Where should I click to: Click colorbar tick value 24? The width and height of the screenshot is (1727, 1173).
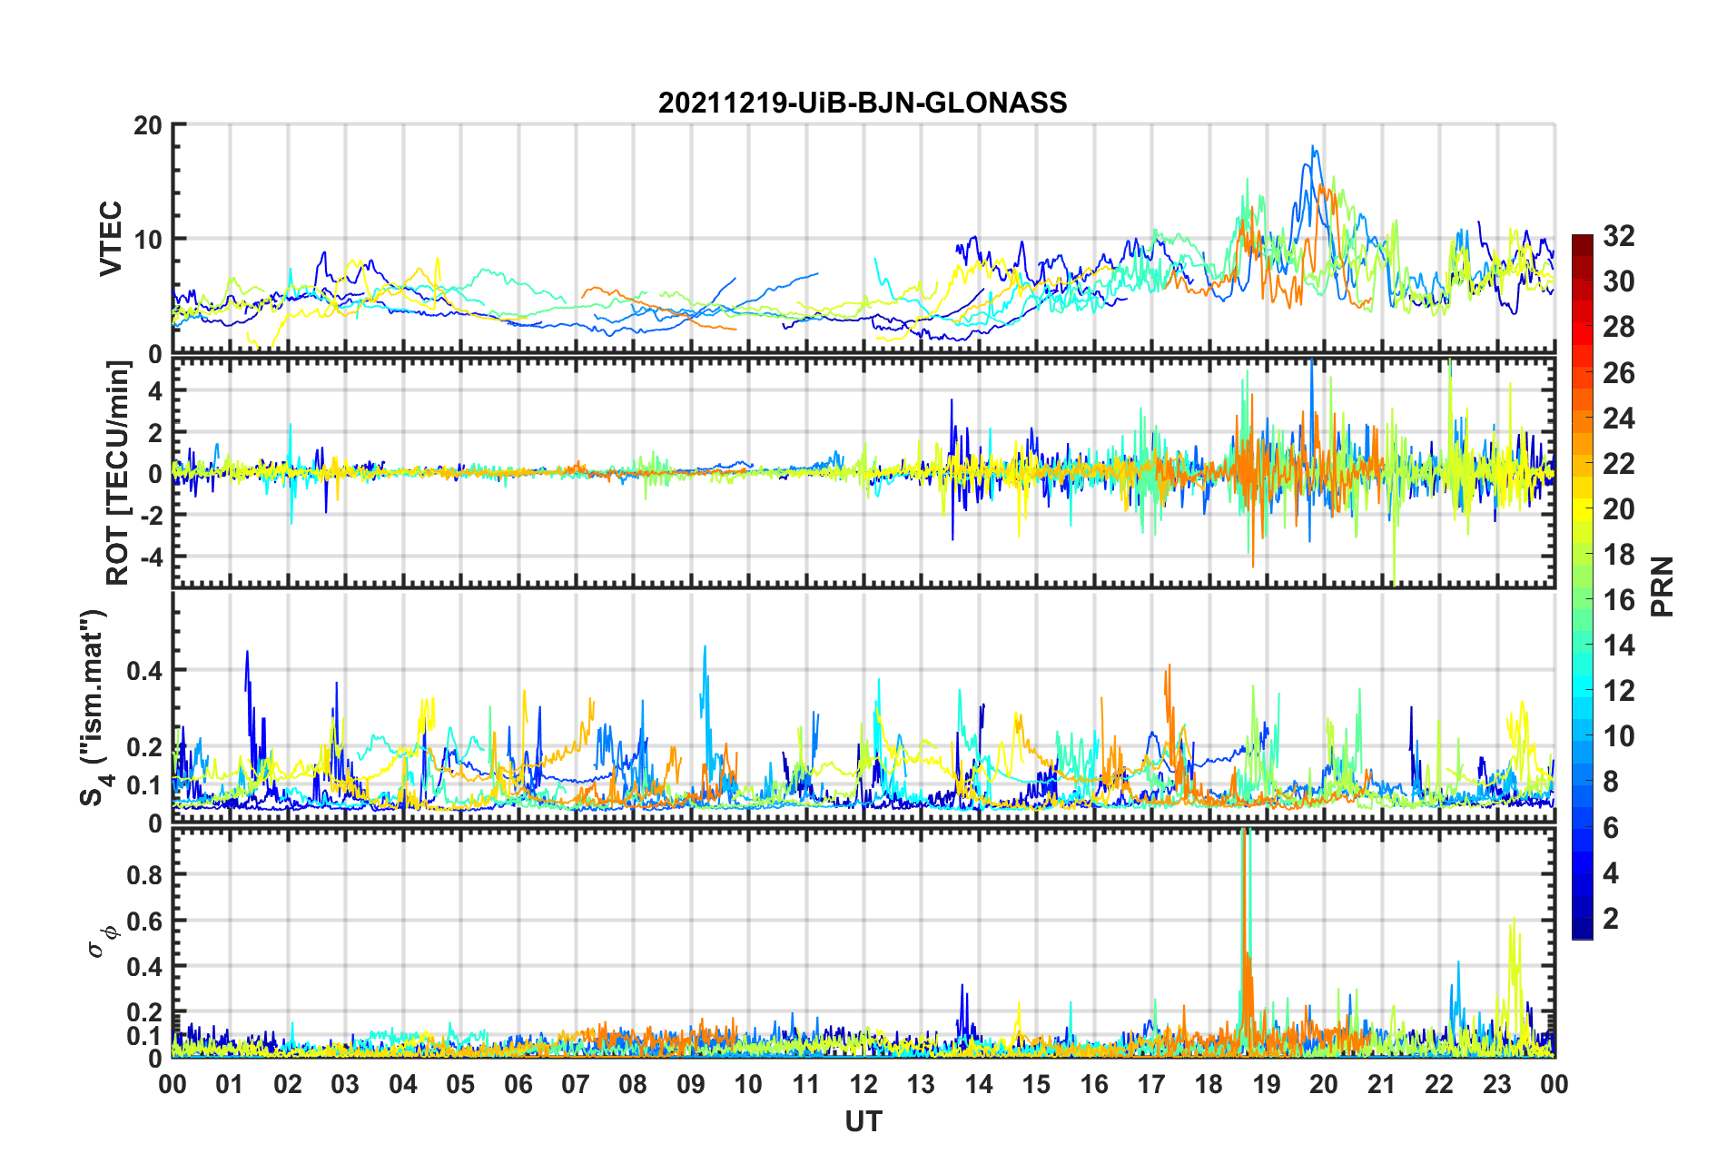(x=1619, y=419)
